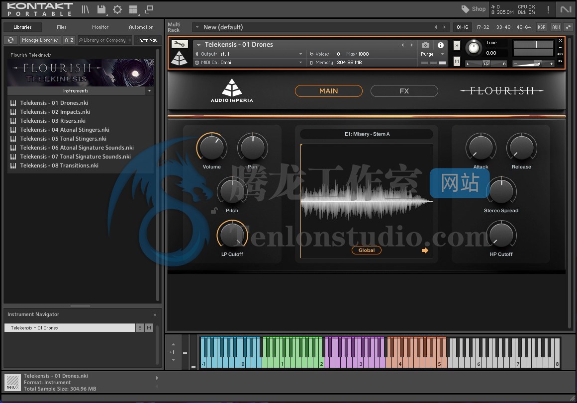Screen dimensions: 577x403
Task: Show instrument info with the i icon
Action: (441, 45)
